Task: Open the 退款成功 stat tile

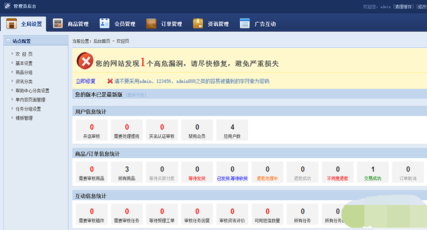Action: (302, 172)
